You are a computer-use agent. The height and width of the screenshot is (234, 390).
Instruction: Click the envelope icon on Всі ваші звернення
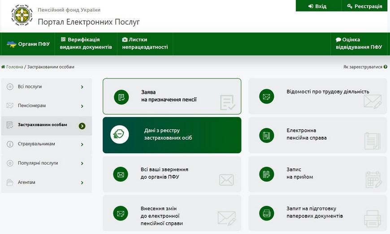click(x=121, y=174)
